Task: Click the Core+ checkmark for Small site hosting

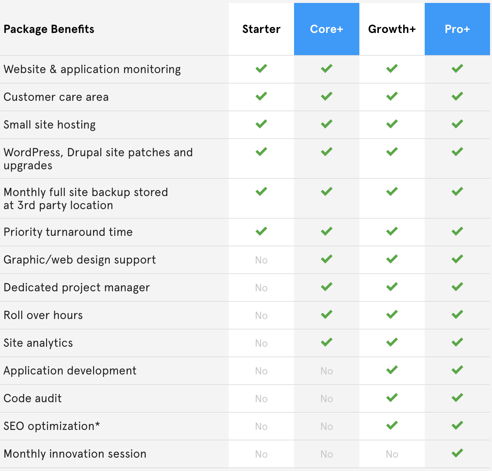Action: tap(327, 124)
